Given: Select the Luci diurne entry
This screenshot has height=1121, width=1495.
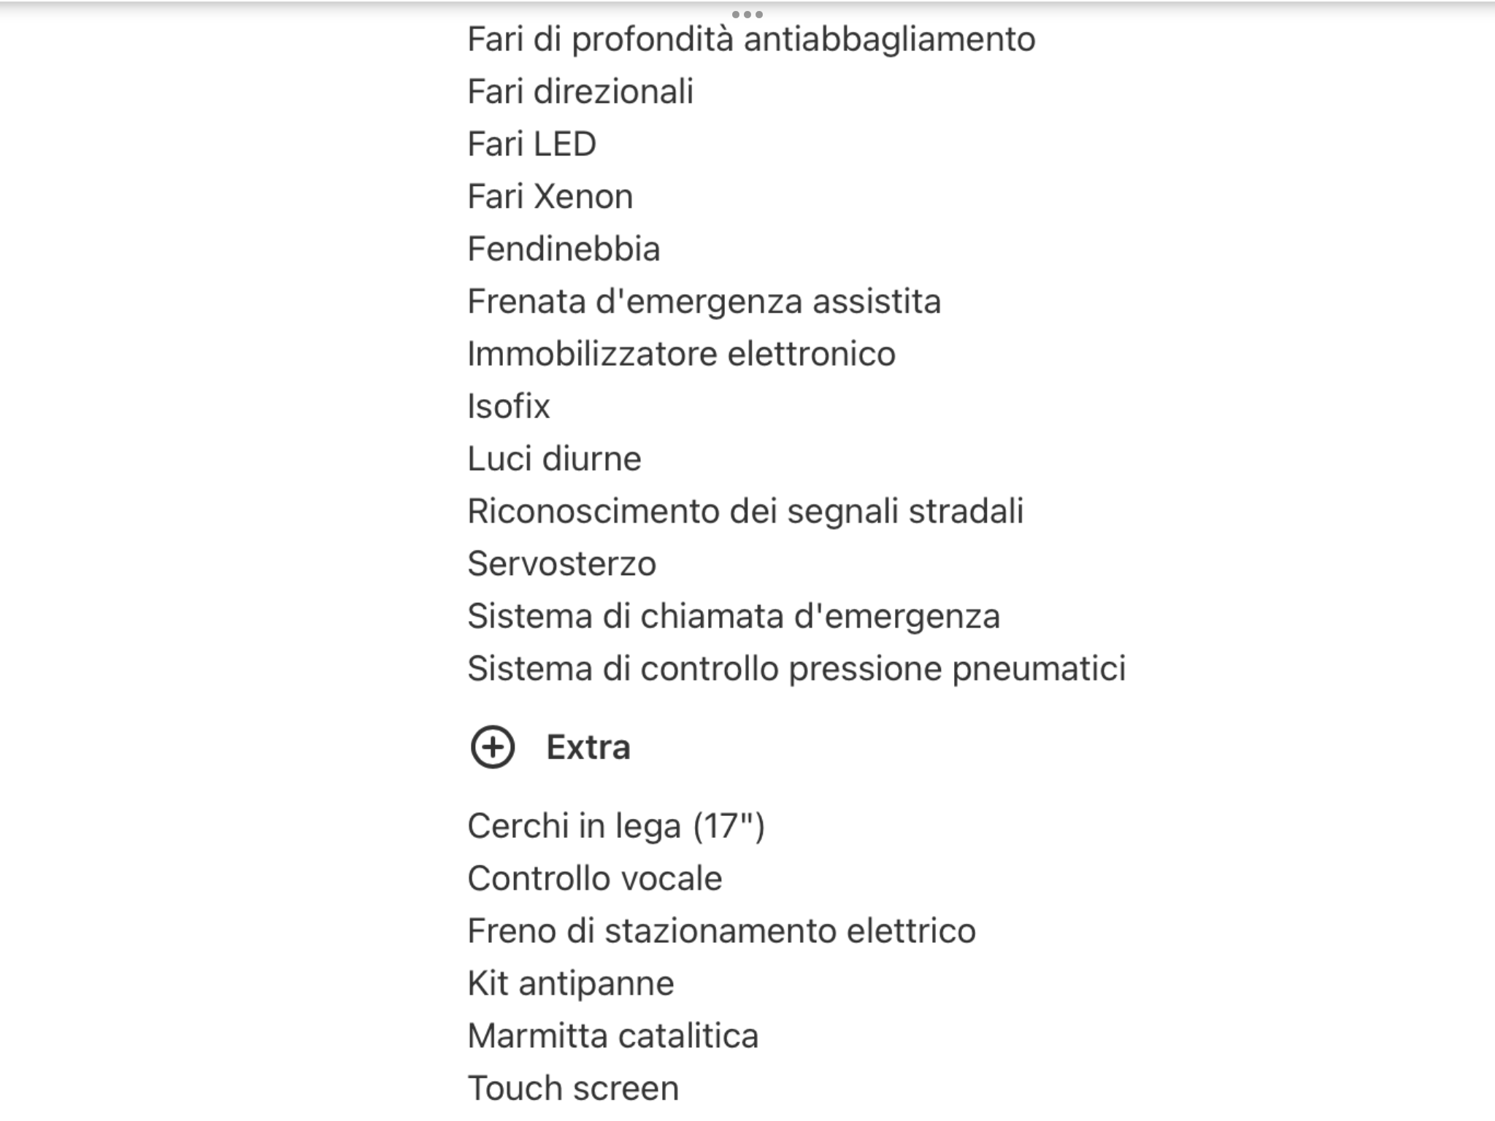Looking at the screenshot, I should [554, 459].
